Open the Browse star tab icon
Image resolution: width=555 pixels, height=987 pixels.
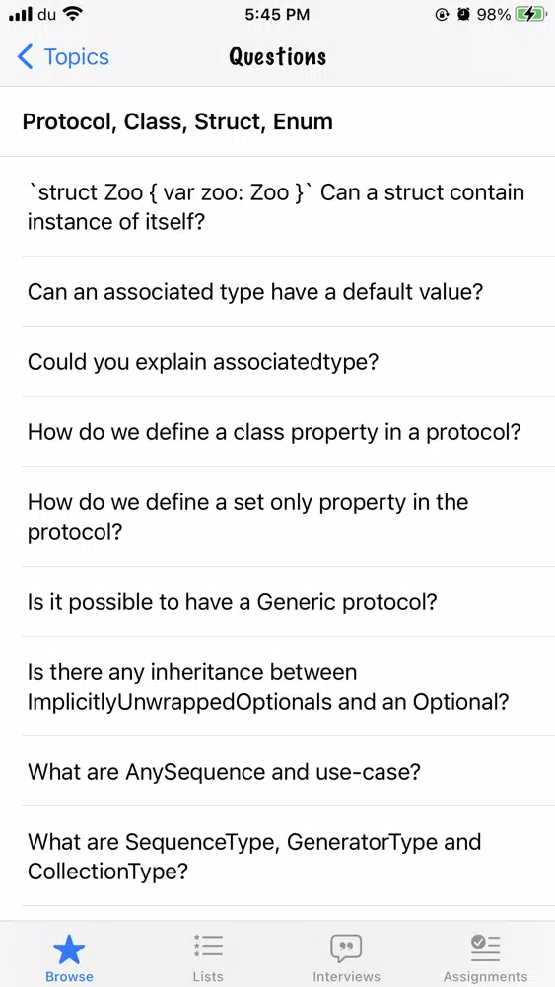[69, 949]
